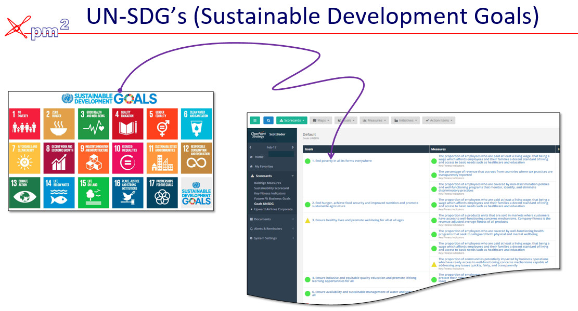Image resolution: width=578 pixels, height=311 pixels.
Task: Go to previous period before Feb-17
Action: pos(251,147)
